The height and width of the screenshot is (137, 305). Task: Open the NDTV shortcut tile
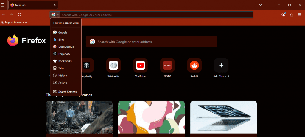[167, 66]
